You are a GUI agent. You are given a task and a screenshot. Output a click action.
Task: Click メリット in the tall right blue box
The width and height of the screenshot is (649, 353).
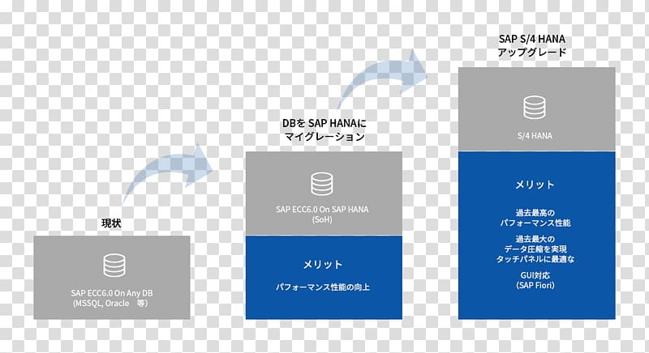[x=535, y=185]
